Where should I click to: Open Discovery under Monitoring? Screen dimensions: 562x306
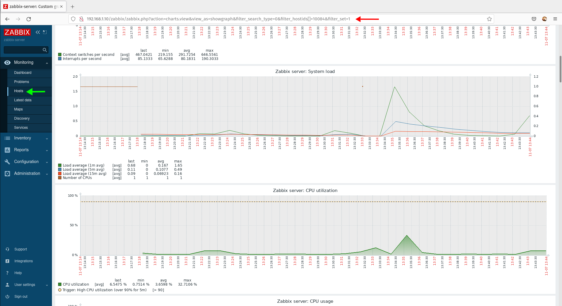(x=22, y=118)
